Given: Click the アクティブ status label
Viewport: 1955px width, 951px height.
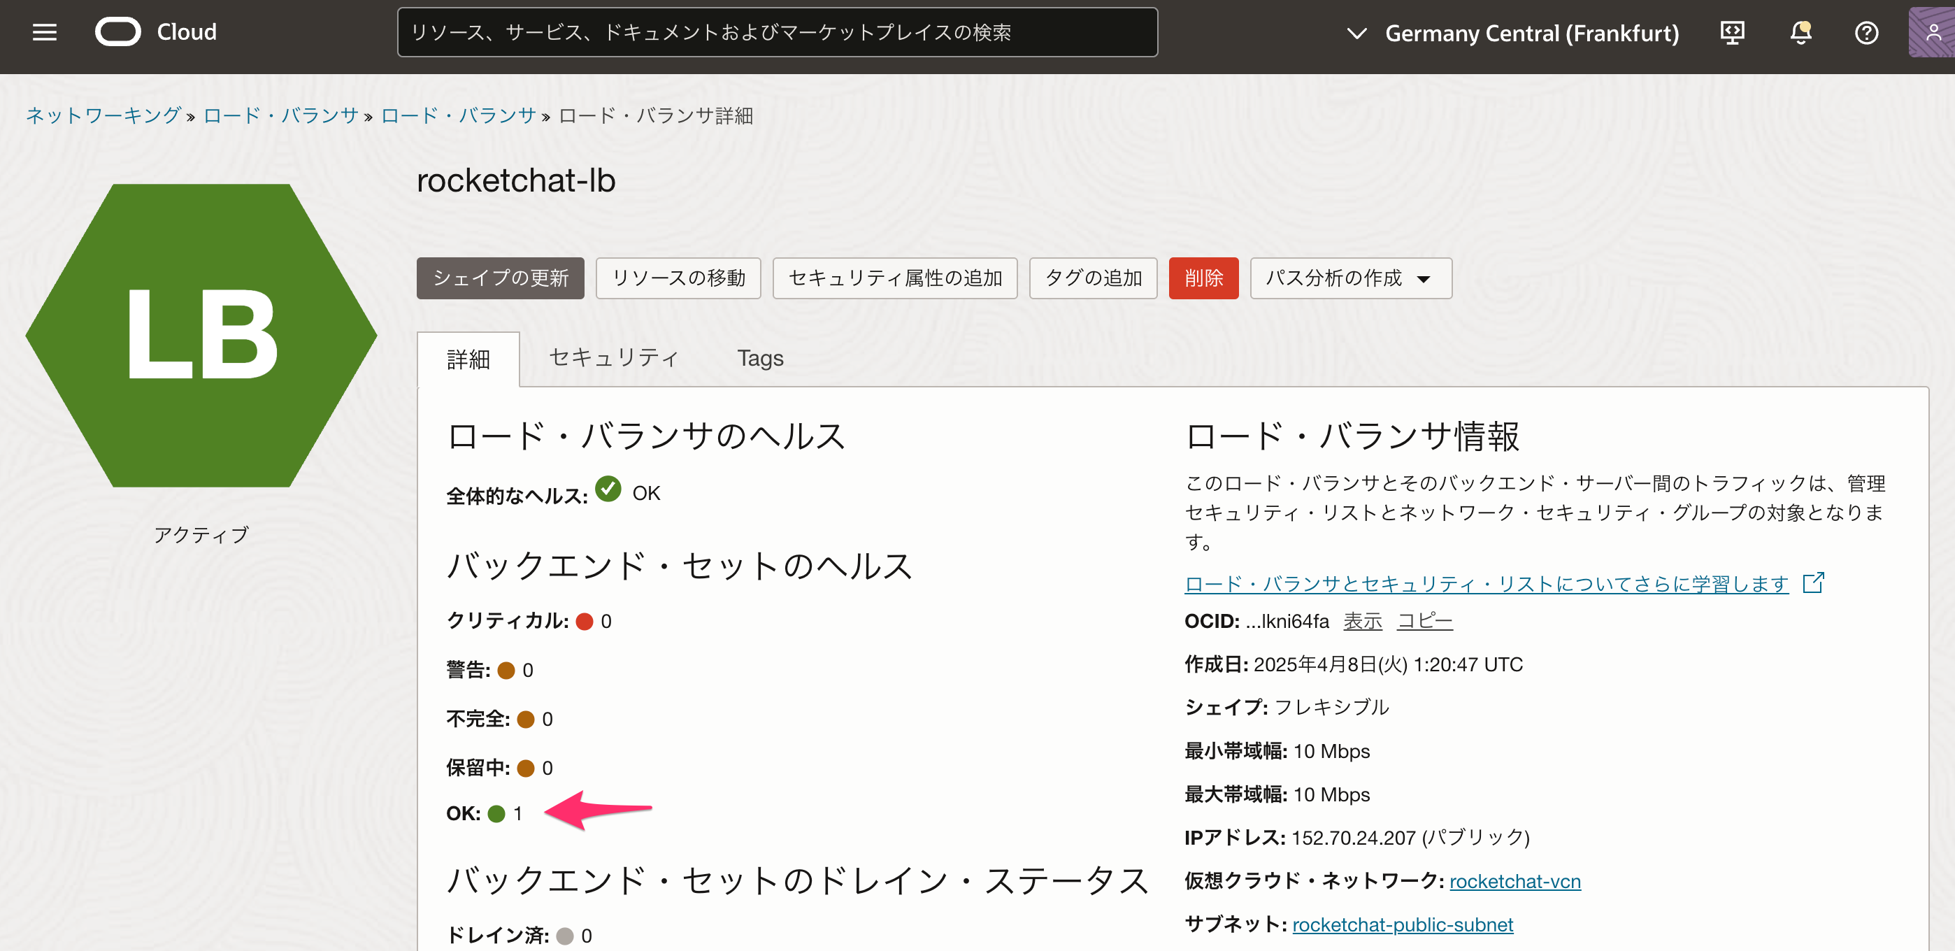Looking at the screenshot, I should click(201, 534).
